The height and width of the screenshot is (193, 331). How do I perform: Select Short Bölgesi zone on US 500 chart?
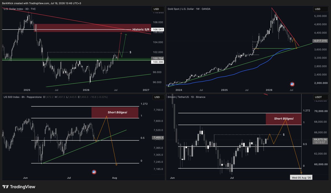pyautogui.click(x=115, y=113)
